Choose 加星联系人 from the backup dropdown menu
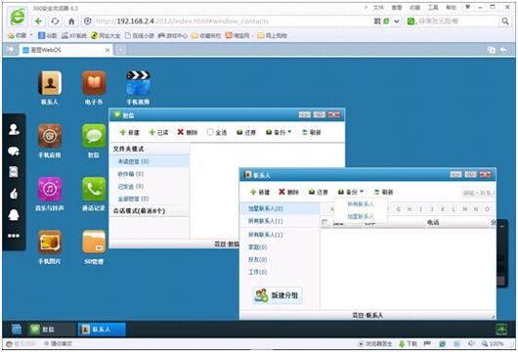The width and height of the screenshot is (518, 352). pos(361,216)
